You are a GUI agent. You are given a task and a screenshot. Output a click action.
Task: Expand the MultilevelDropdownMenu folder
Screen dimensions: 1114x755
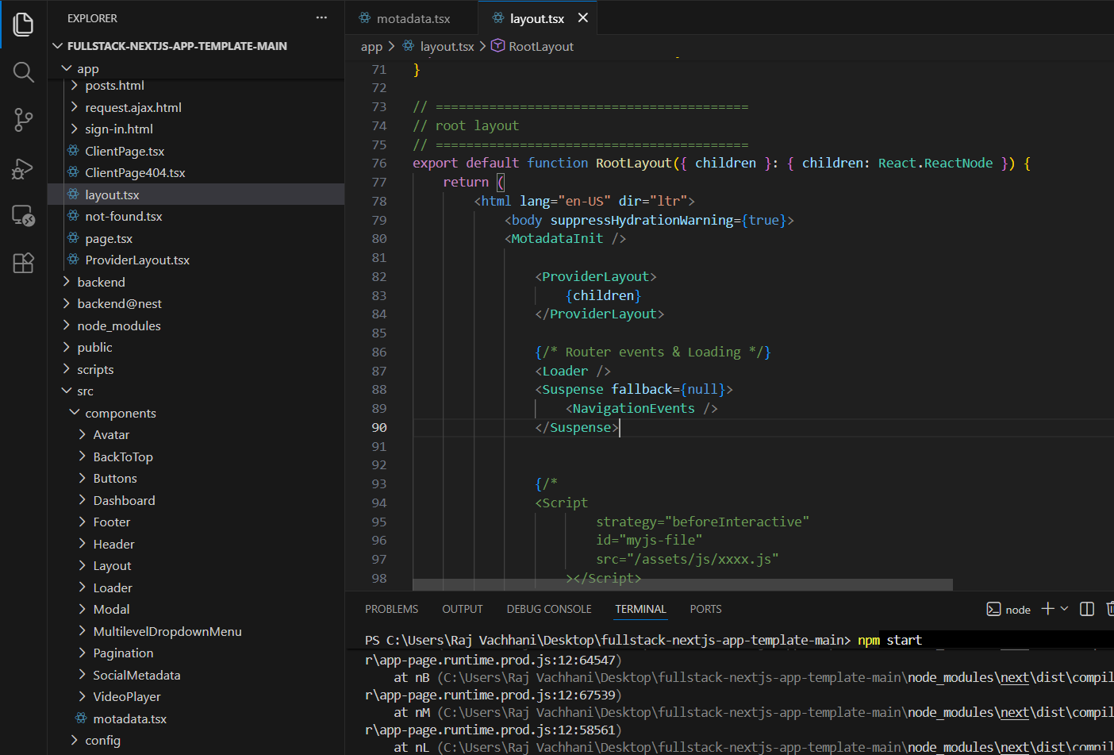83,631
